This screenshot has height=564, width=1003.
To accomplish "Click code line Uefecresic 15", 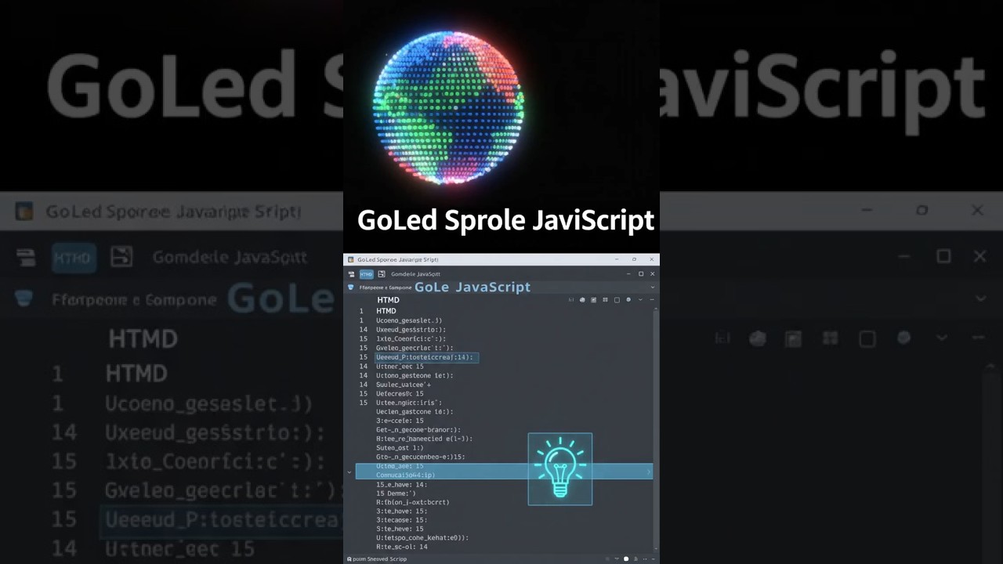I will (400, 393).
